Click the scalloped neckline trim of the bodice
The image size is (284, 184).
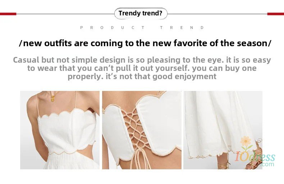(x=67, y=113)
